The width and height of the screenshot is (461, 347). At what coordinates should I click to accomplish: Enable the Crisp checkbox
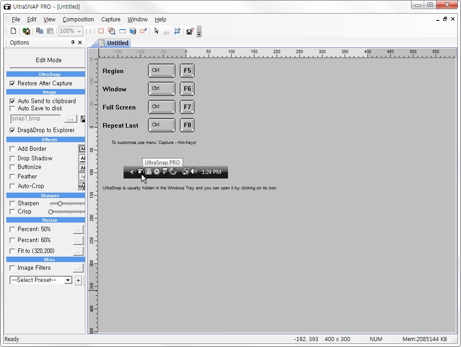point(12,212)
